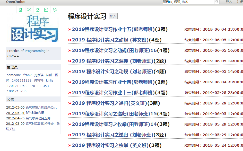243x151 pixels.
Task: Click red arrow icon beside 动规(英文班) entry
Action: click(69, 40)
